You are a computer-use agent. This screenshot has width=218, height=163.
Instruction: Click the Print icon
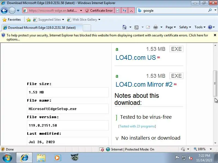coord(155,27)
